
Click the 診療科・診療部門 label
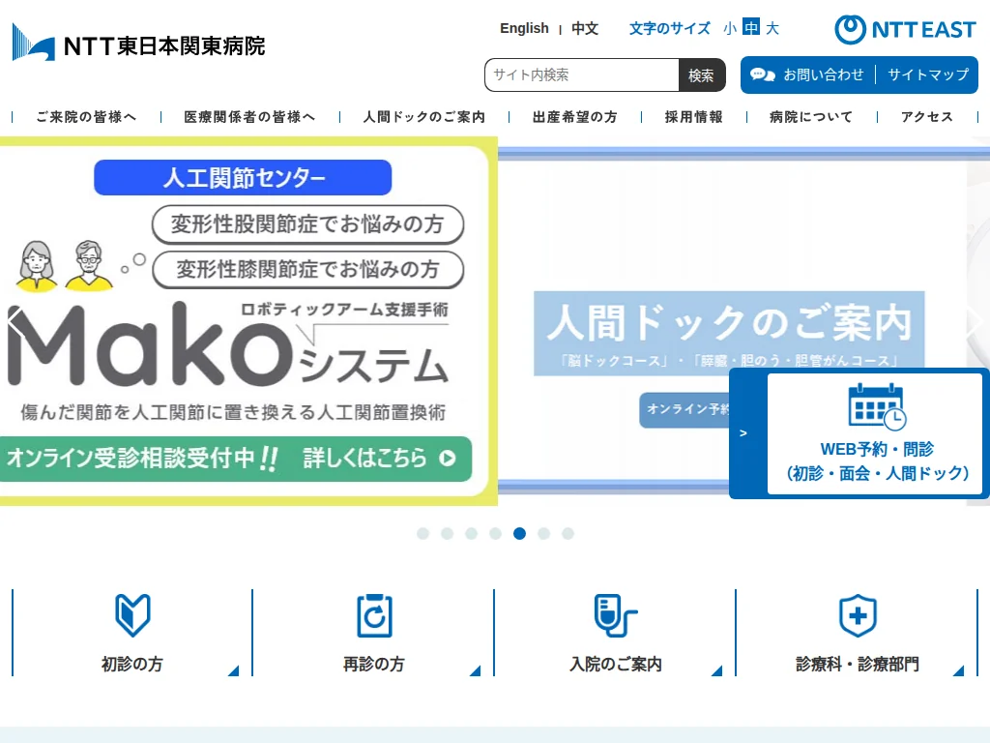pos(858,664)
